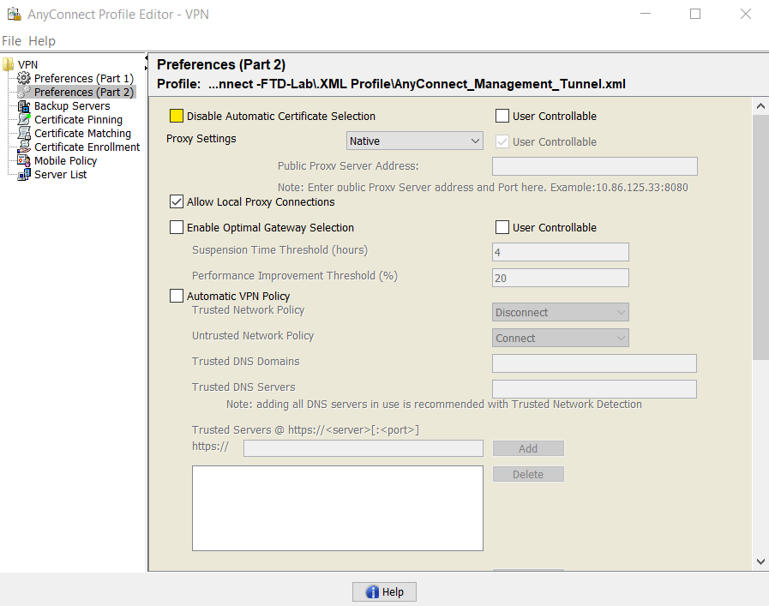Image resolution: width=769 pixels, height=606 pixels.
Task: Click the Certificate Matching icon
Action: [x=23, y=133]
